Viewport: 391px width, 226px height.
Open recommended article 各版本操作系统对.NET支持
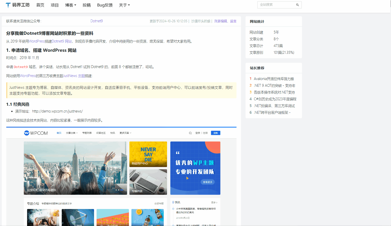click(274, 92)
